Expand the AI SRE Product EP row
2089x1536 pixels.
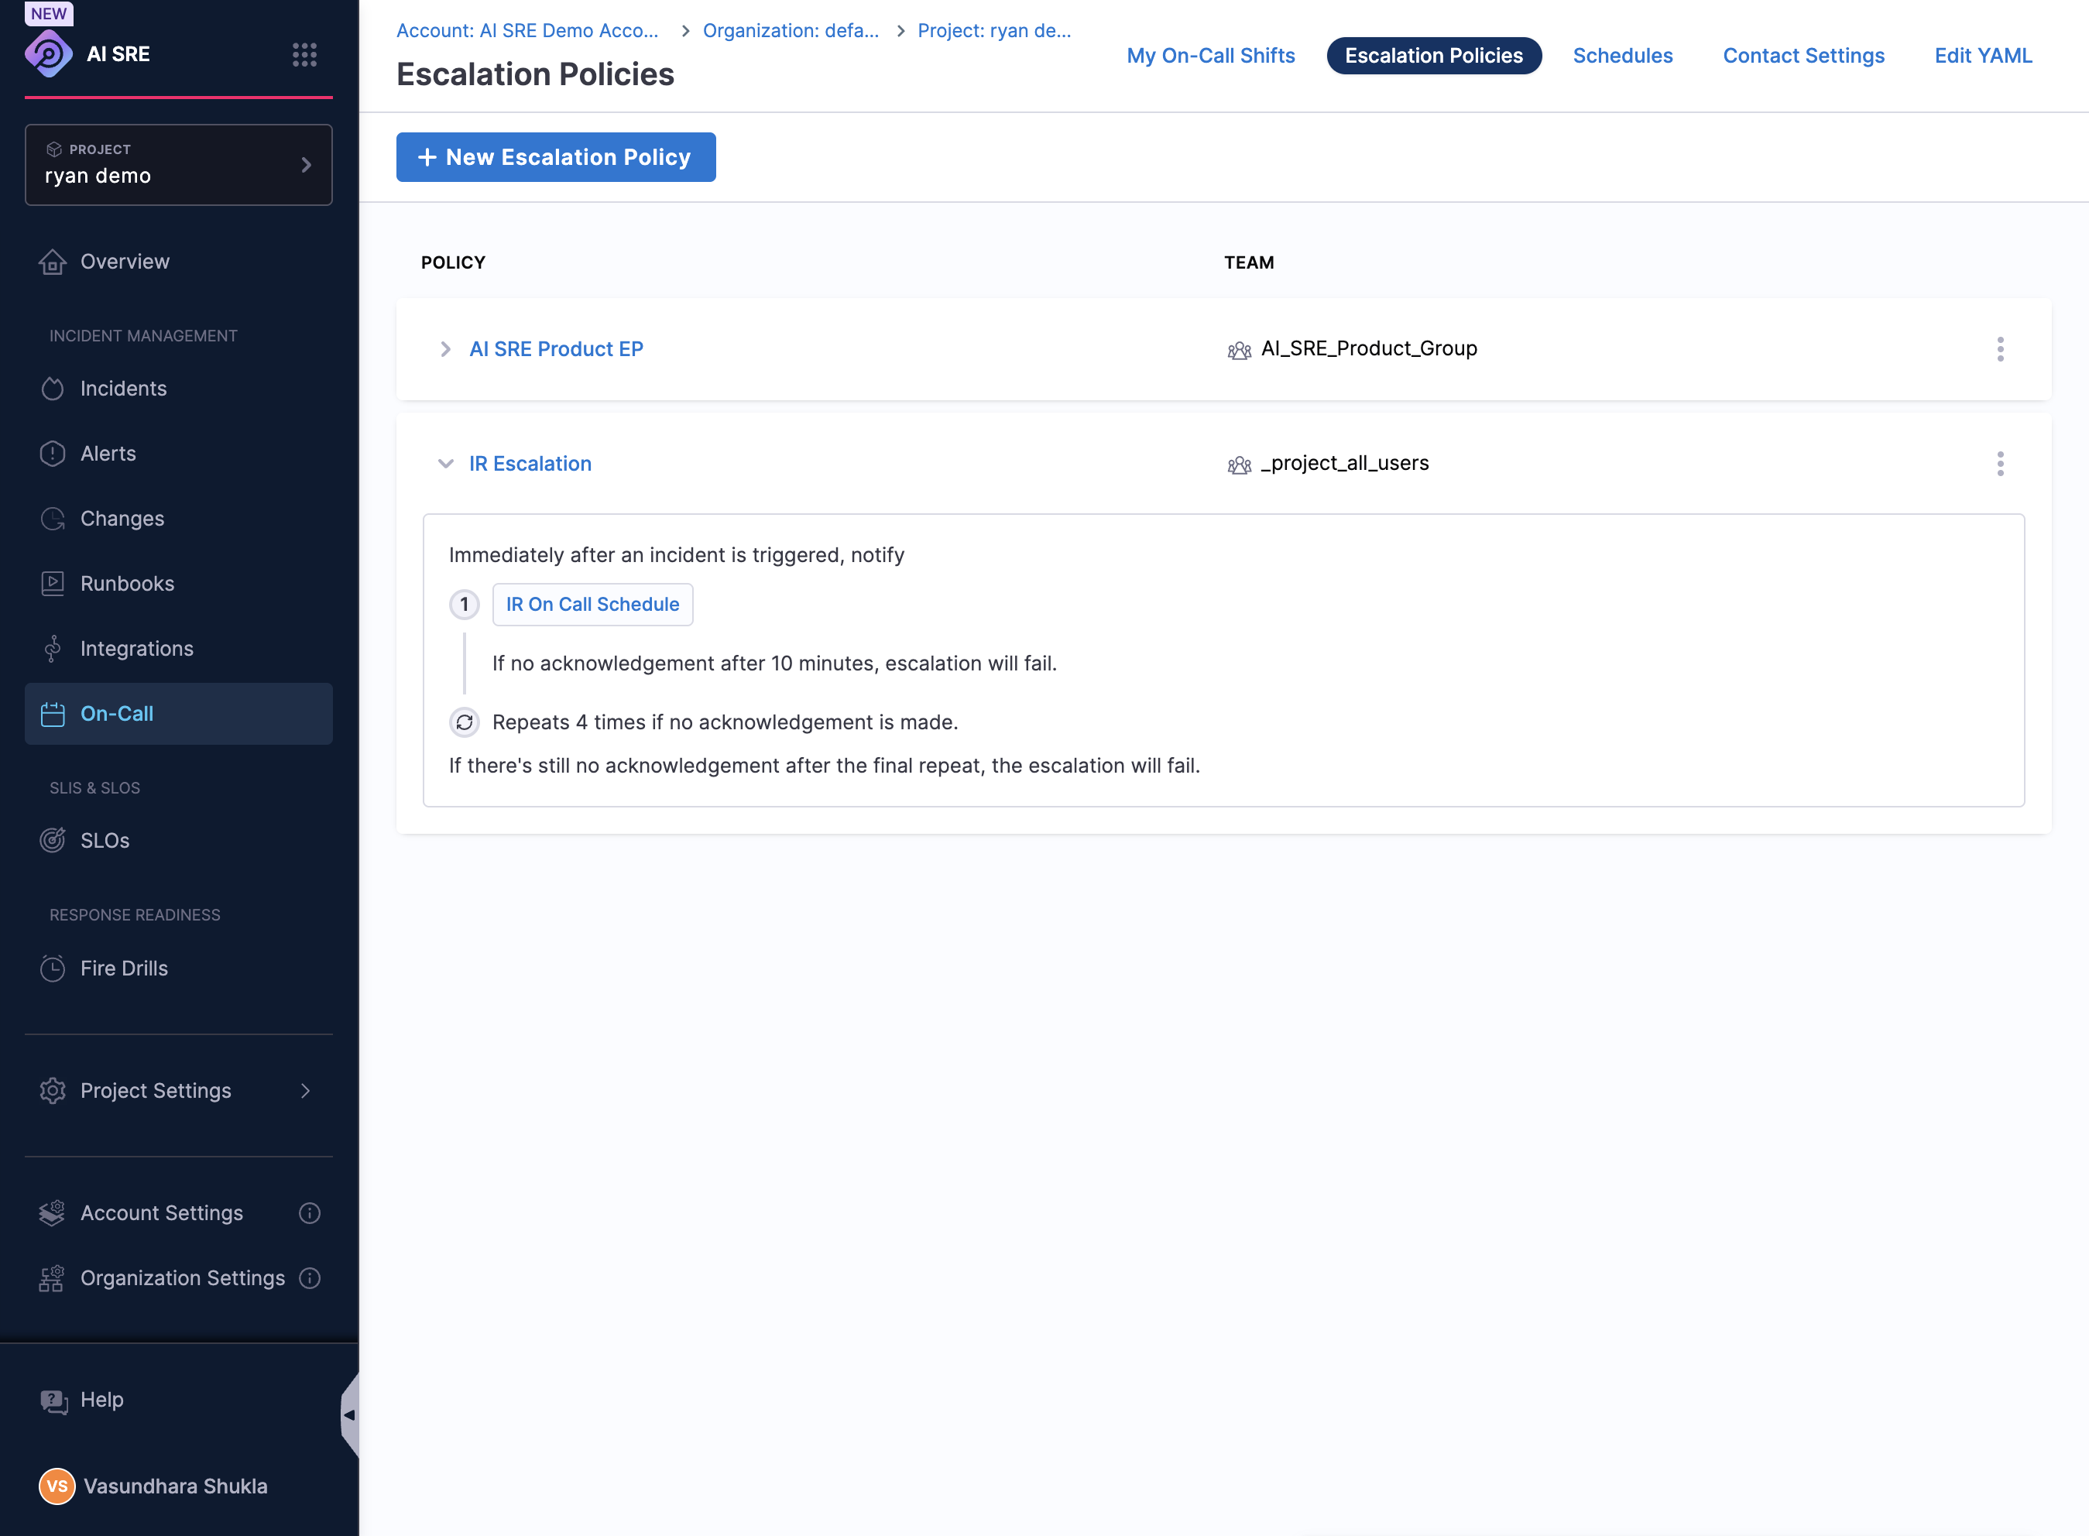(x=445, y=350)
